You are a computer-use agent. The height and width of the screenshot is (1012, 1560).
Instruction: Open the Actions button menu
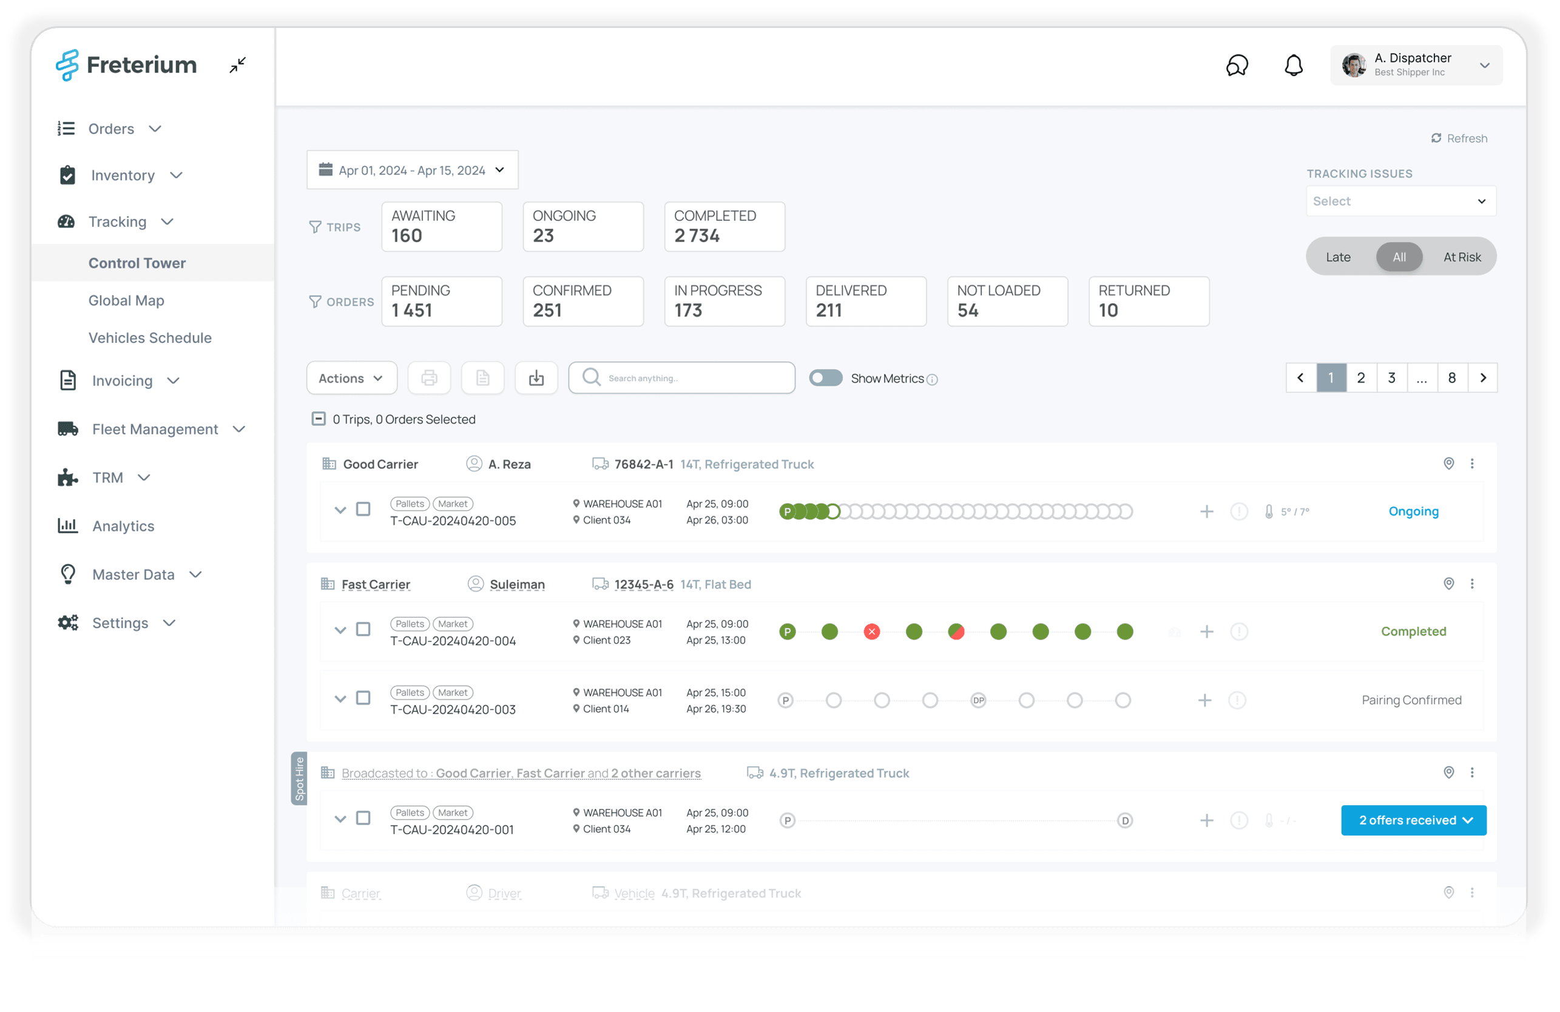[x=351, y=378]
